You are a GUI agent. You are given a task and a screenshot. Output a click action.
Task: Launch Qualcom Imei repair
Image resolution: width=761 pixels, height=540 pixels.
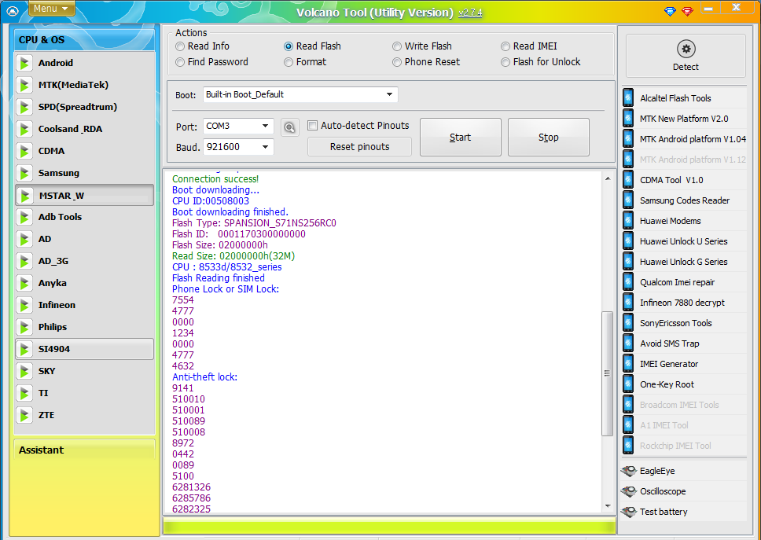point(684,282)
